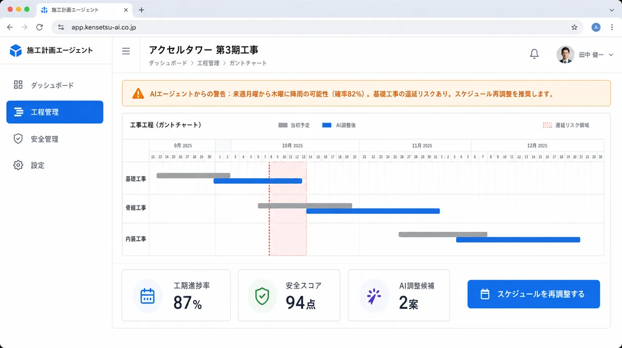Click the 基礎工事 row label
Viewport: 622px width, 348px height.
136,179
